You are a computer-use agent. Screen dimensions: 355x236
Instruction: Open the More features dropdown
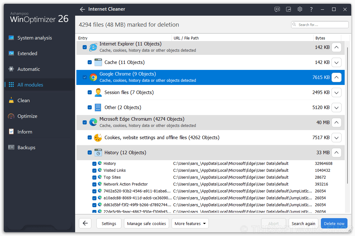click(x=190, y=223)
